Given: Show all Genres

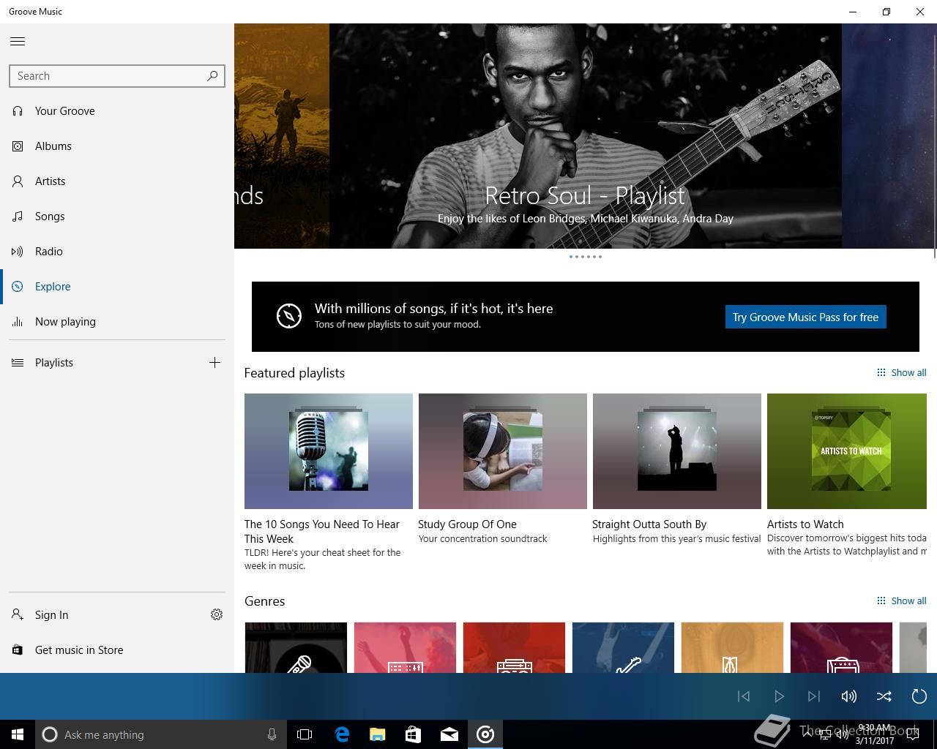Looking at the screenshot, I should pos(902,601).
